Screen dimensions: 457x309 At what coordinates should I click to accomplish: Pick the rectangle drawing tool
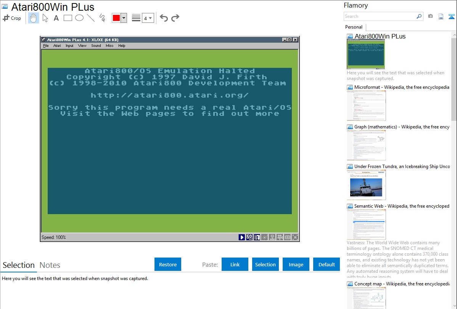click(68, 18)
